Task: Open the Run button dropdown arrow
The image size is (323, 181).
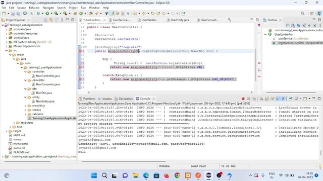Action: (x=51, y=14)
